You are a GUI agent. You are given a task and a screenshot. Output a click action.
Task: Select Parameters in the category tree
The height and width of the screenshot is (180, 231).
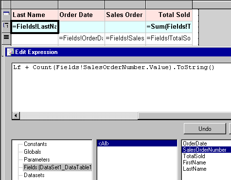click(x=37, y=160)
